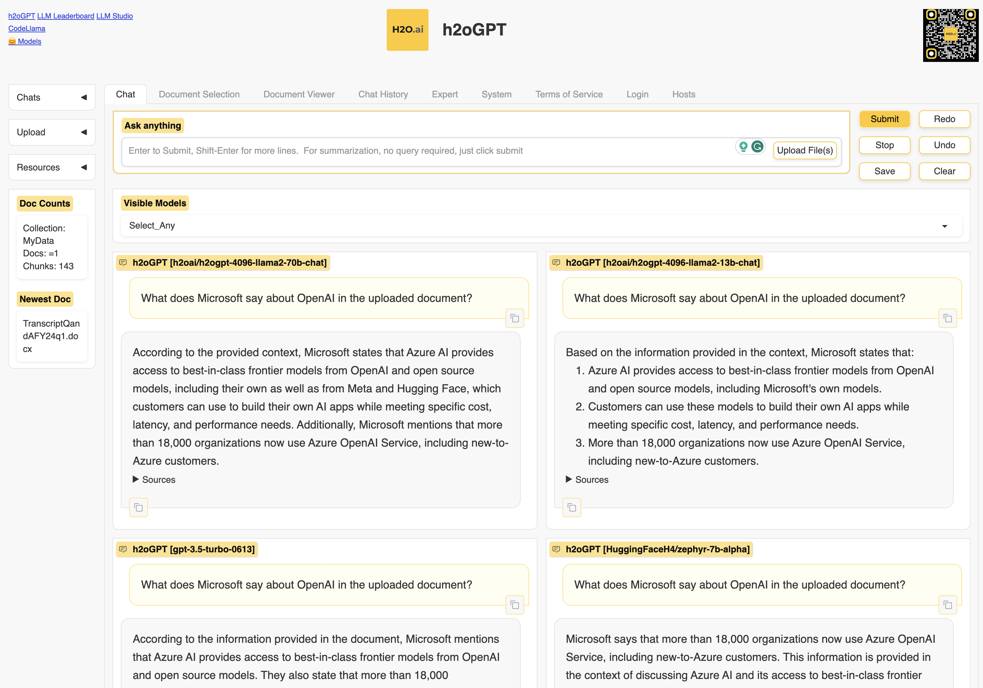Open the h2oGPT link

tap(21, 16)
